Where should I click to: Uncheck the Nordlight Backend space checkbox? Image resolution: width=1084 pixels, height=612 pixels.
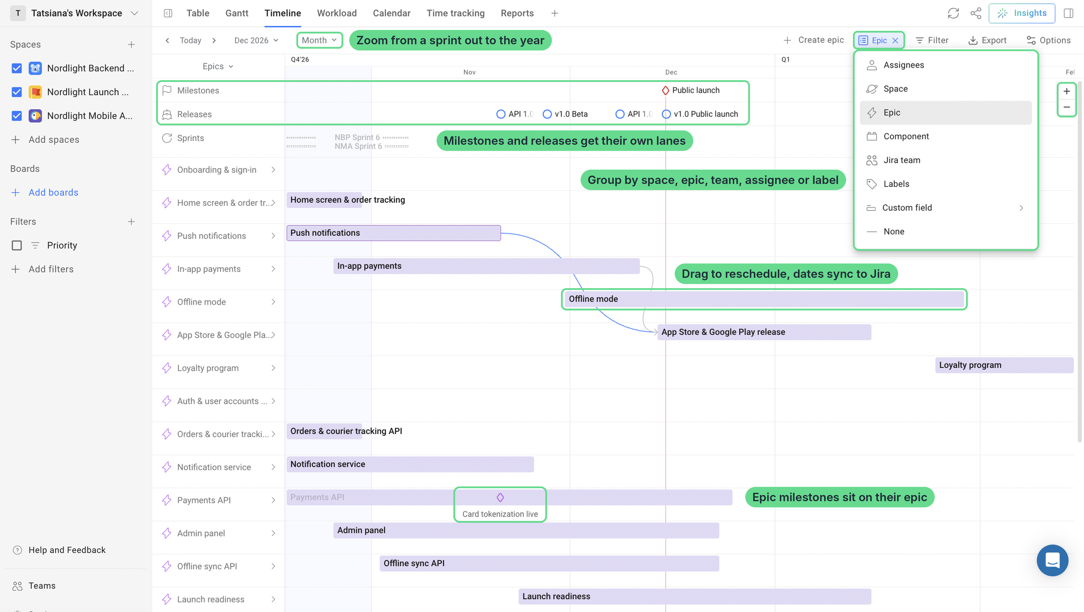pyautogui.click(x=16, y=68)
